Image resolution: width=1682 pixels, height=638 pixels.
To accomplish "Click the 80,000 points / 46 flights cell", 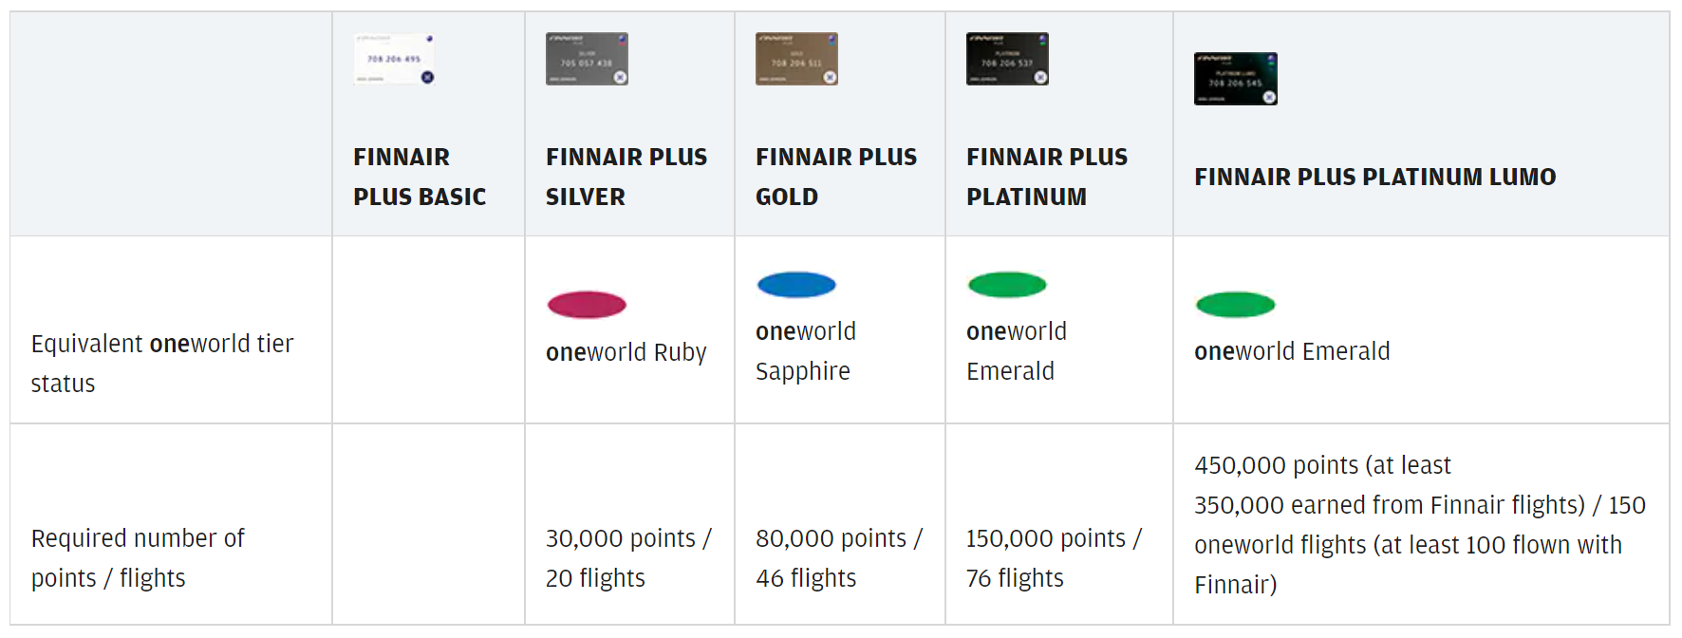I will click(839, 558).
